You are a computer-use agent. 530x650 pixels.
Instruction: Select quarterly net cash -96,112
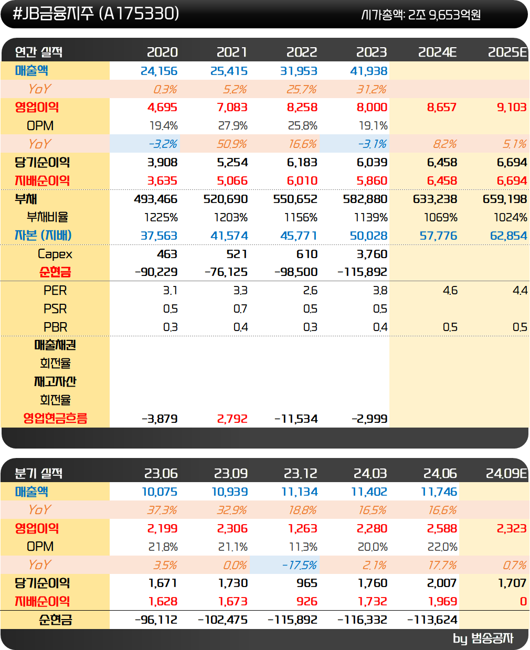point(156,620)
